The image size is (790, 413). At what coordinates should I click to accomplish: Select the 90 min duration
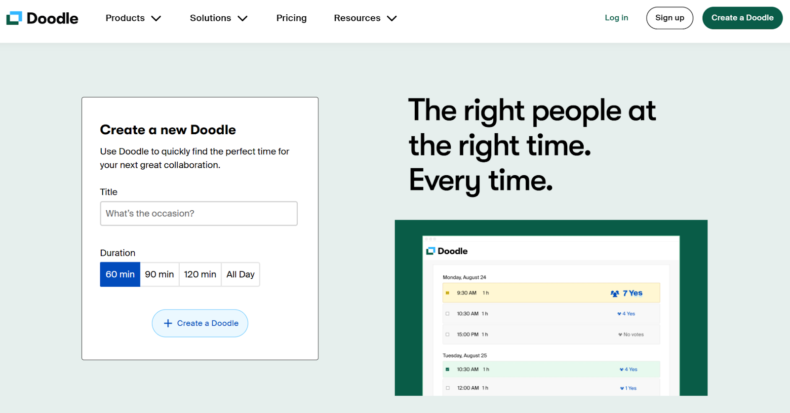tap(159, 274)
